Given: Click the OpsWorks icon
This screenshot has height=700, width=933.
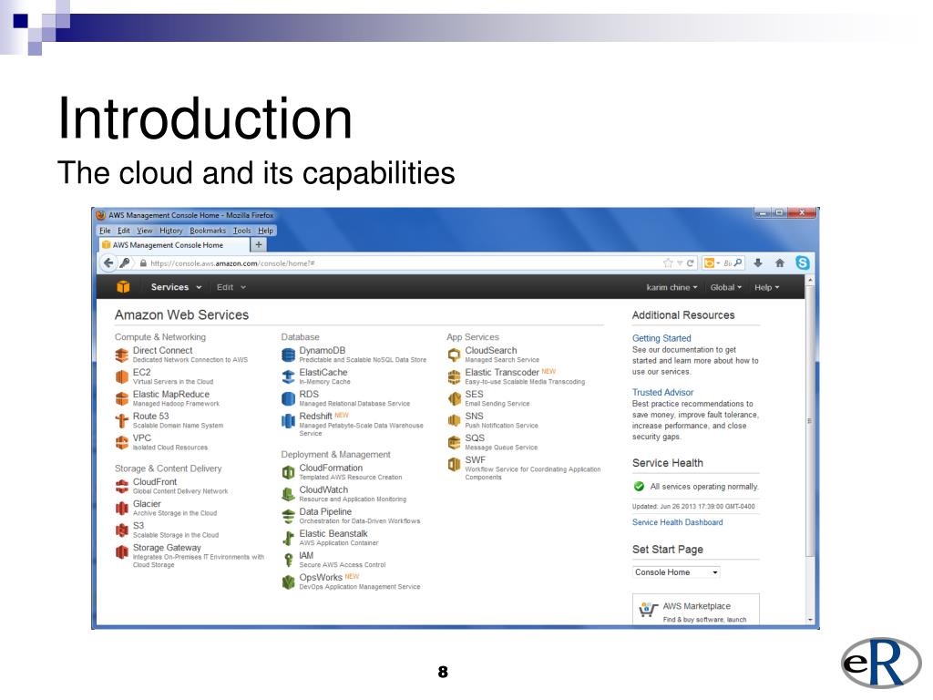Looking at the screenshot, I should 288,582.
